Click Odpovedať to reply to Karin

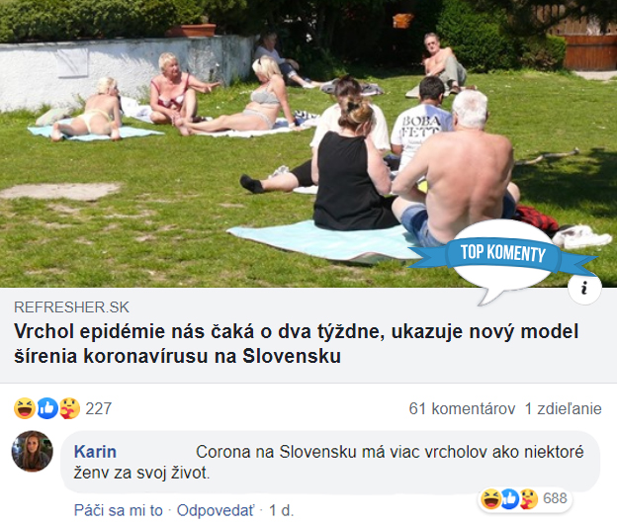[x=216, y=510]
